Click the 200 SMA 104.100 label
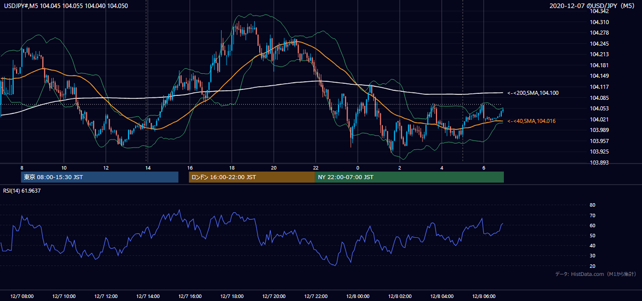Viewport: 642px width, 301px height. pyautogui.click(x=533, y=93)
